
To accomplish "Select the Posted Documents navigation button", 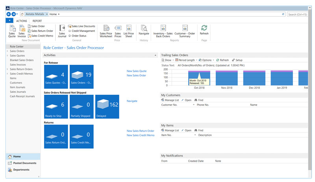I will [x=23, y=163].
